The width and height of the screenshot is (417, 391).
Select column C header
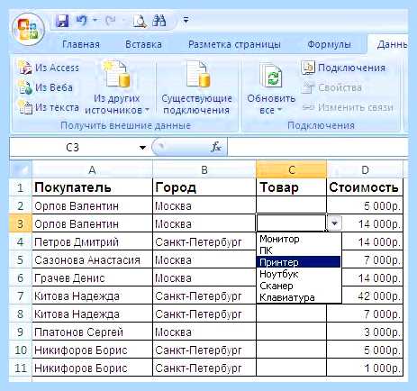291,170
